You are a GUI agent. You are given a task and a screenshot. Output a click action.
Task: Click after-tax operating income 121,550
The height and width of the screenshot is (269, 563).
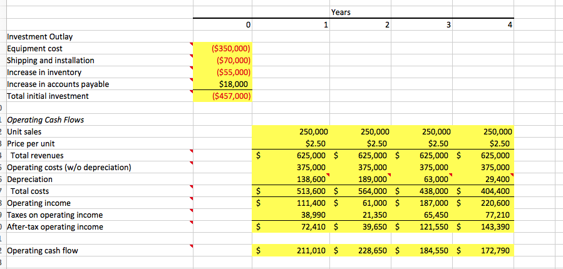tap(435, 226)
